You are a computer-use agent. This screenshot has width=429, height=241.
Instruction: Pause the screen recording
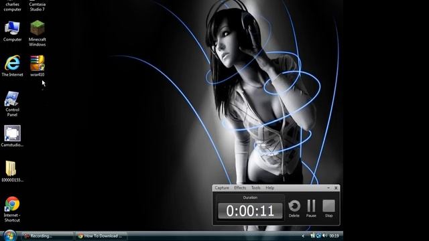[311, 209]
